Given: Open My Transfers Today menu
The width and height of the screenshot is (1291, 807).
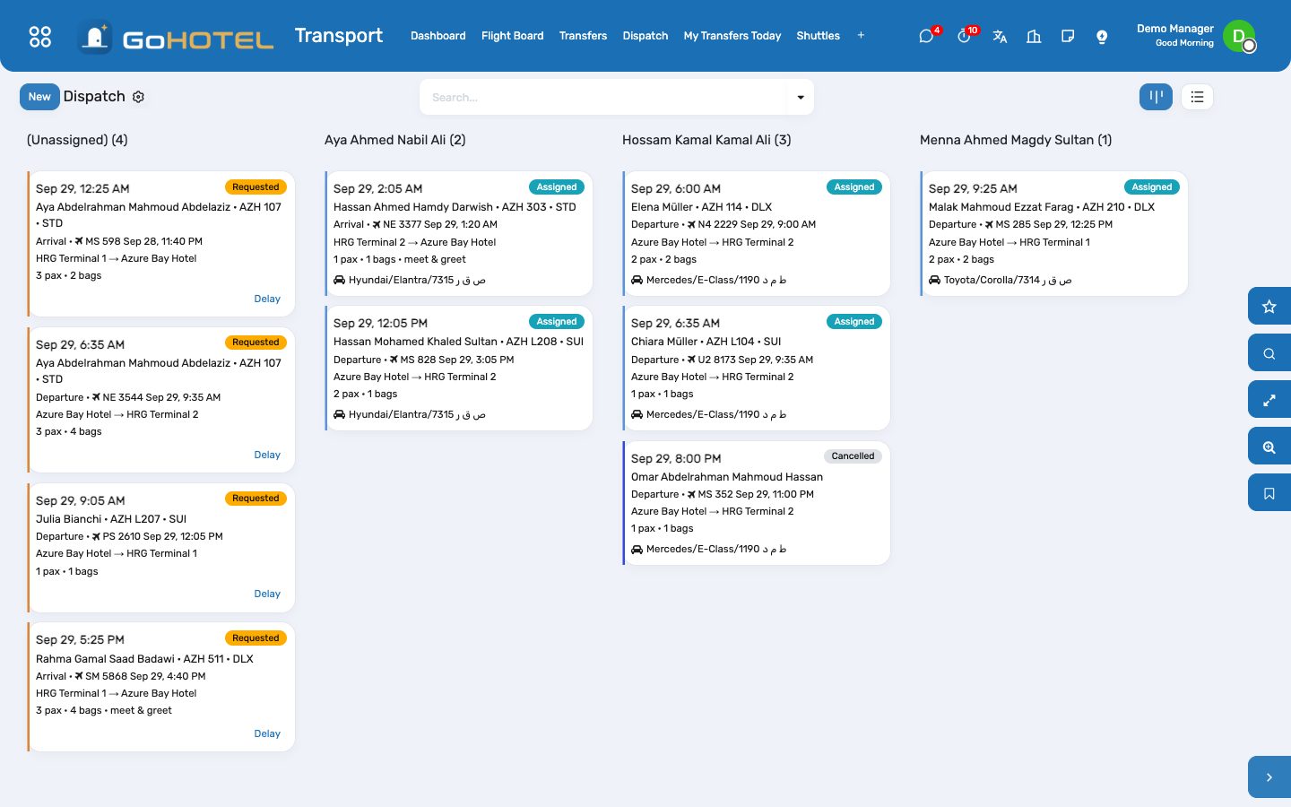Looking at the screenshot, I should [732, 36].
